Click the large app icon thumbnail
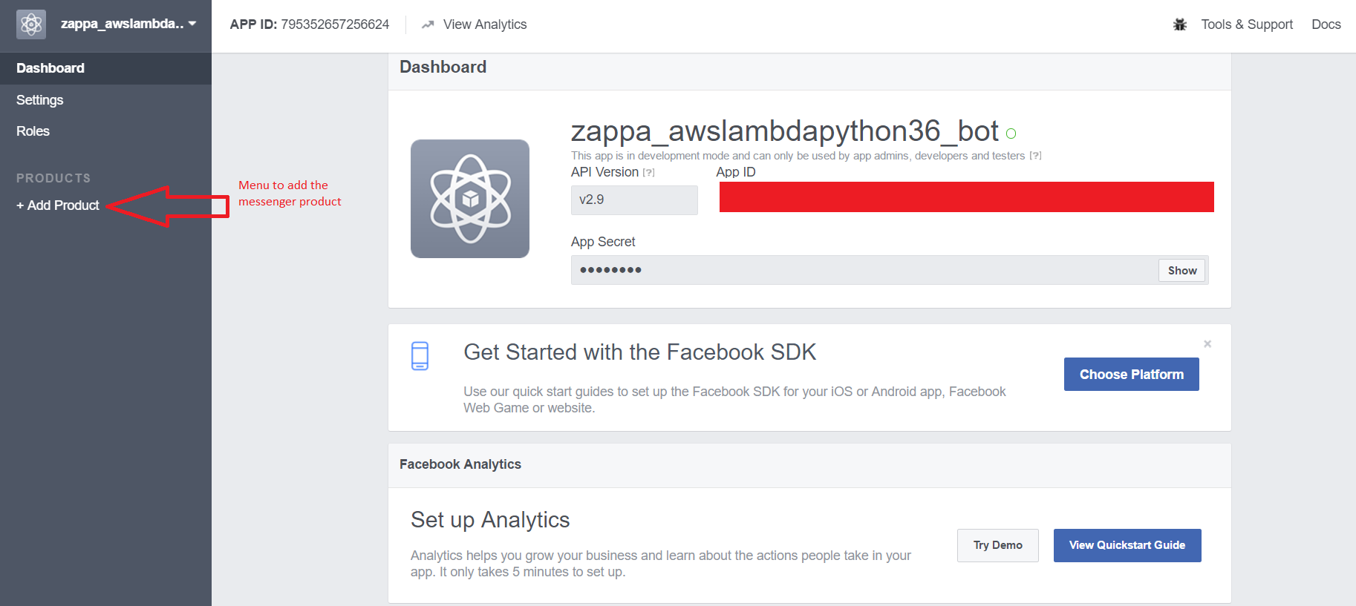Image resolution: width=1356 pixels, height=606 pixels. pos(470,199)
